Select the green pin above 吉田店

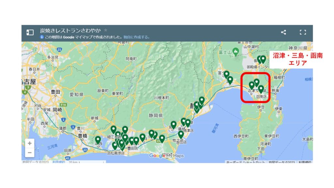(181, 134)
